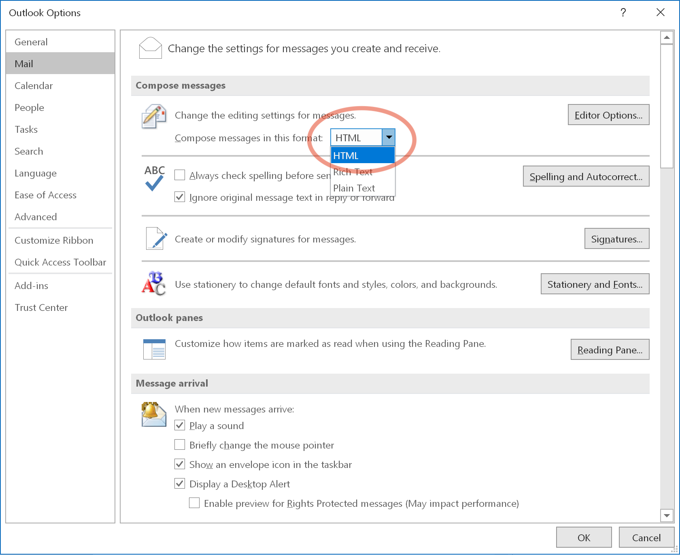Click the Cancel button

point(646,537)
